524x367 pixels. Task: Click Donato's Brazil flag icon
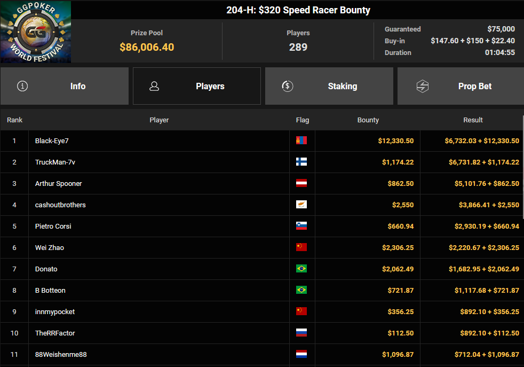click(x=301, y=269)
